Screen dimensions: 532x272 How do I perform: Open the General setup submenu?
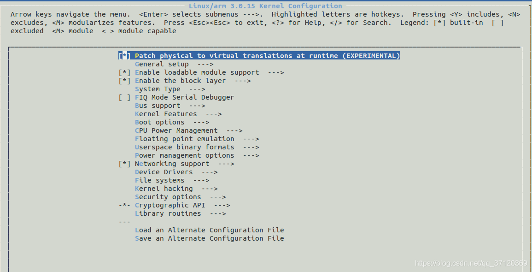[161, 64]
